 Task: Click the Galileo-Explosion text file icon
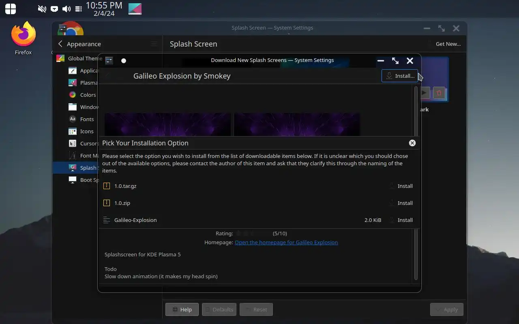(x=107, y=220)
